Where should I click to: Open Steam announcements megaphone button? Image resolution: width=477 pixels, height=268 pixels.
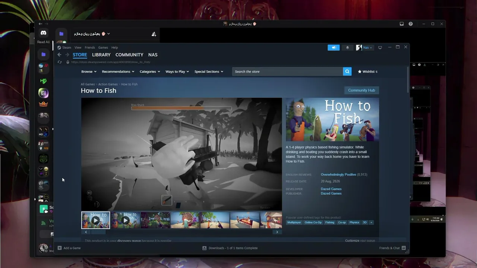[334, 48]
